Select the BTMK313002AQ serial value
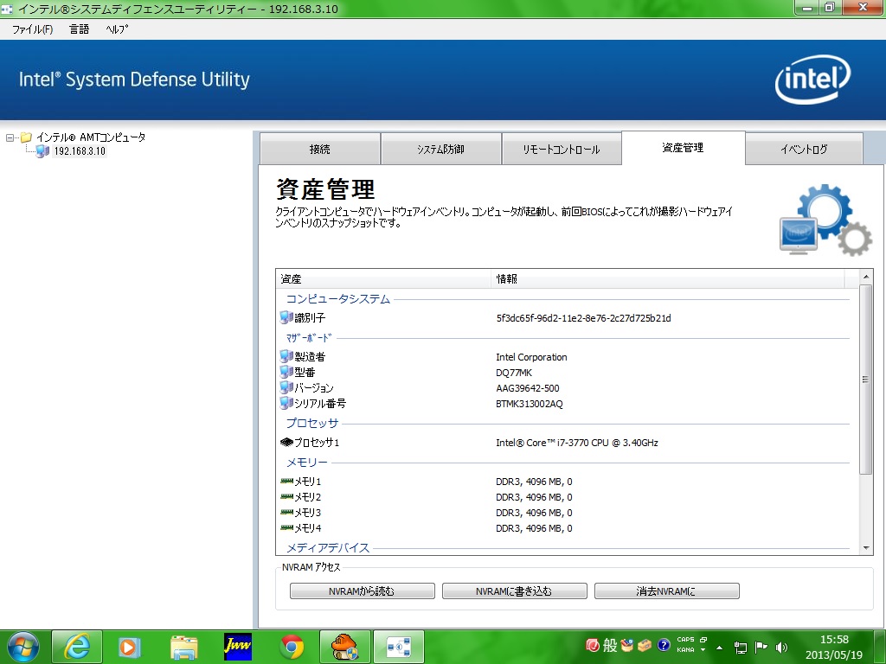The height and width of the screenshot is (664, 886). [x=530, y=404]
